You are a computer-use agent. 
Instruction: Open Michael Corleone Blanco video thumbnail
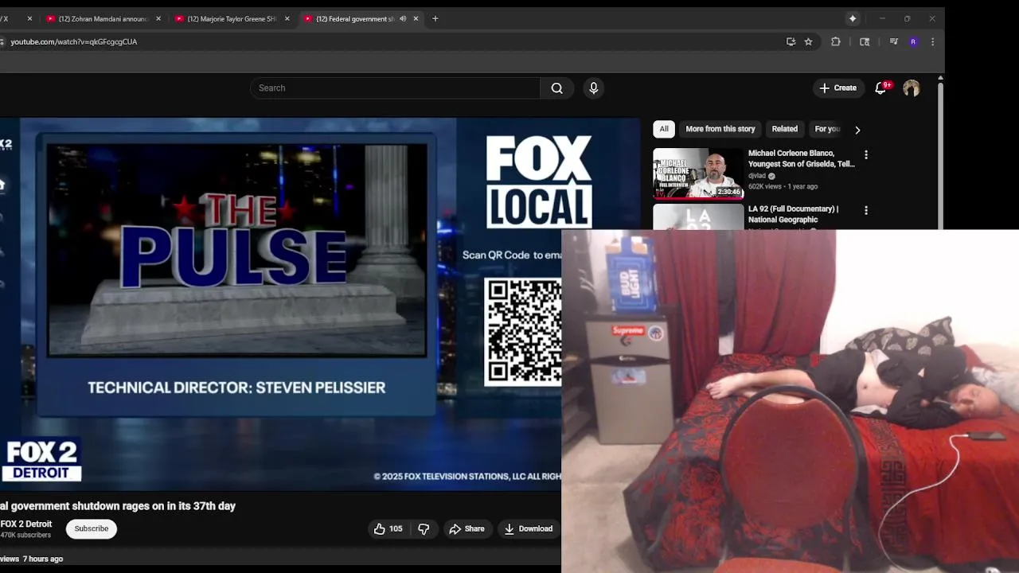point(698,173)
